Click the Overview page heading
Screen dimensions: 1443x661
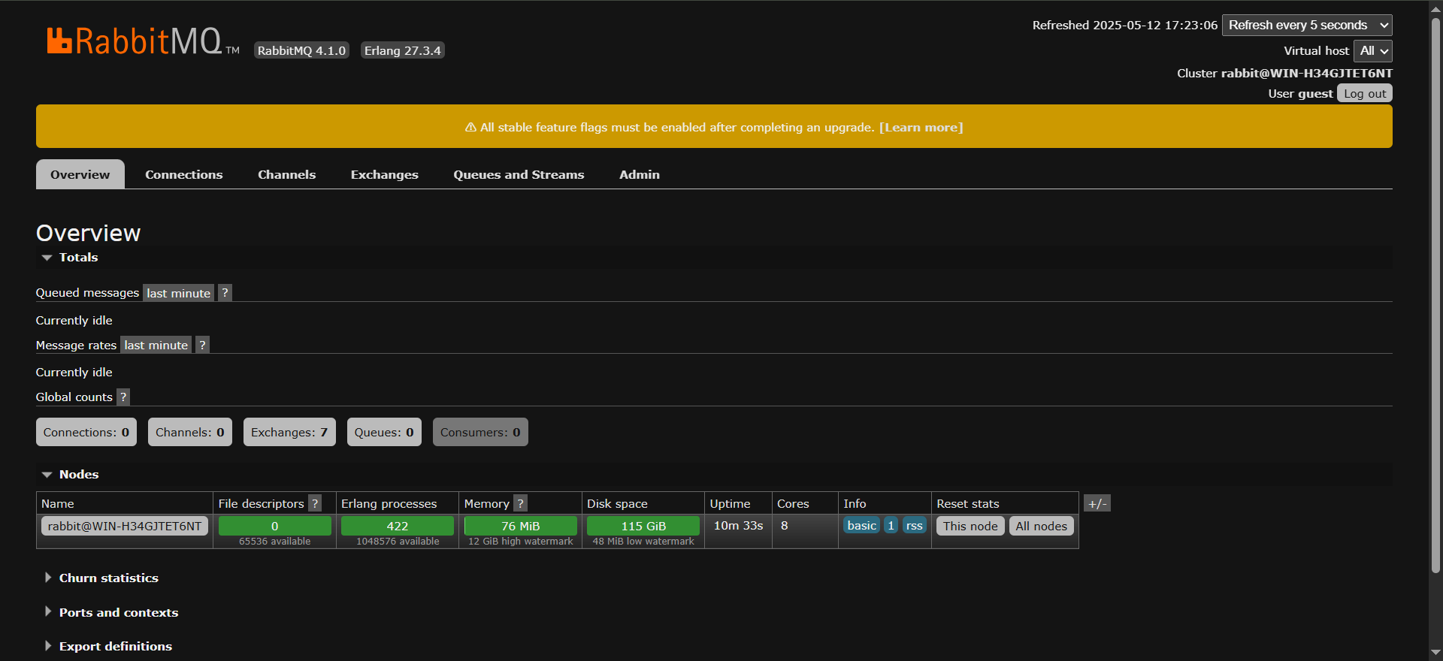coord(88,233)
